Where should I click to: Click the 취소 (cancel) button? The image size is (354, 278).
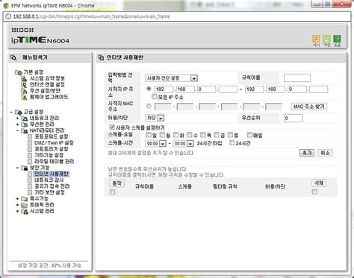point(325,153)
